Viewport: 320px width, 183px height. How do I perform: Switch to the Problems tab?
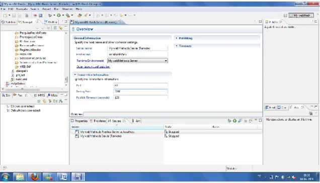pyautogui.click(x=98, y=121)
